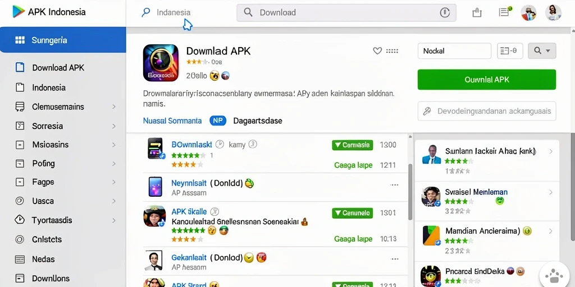Open more options for Gekanleait row
This screenshot has height=287, width=575.
395,259
